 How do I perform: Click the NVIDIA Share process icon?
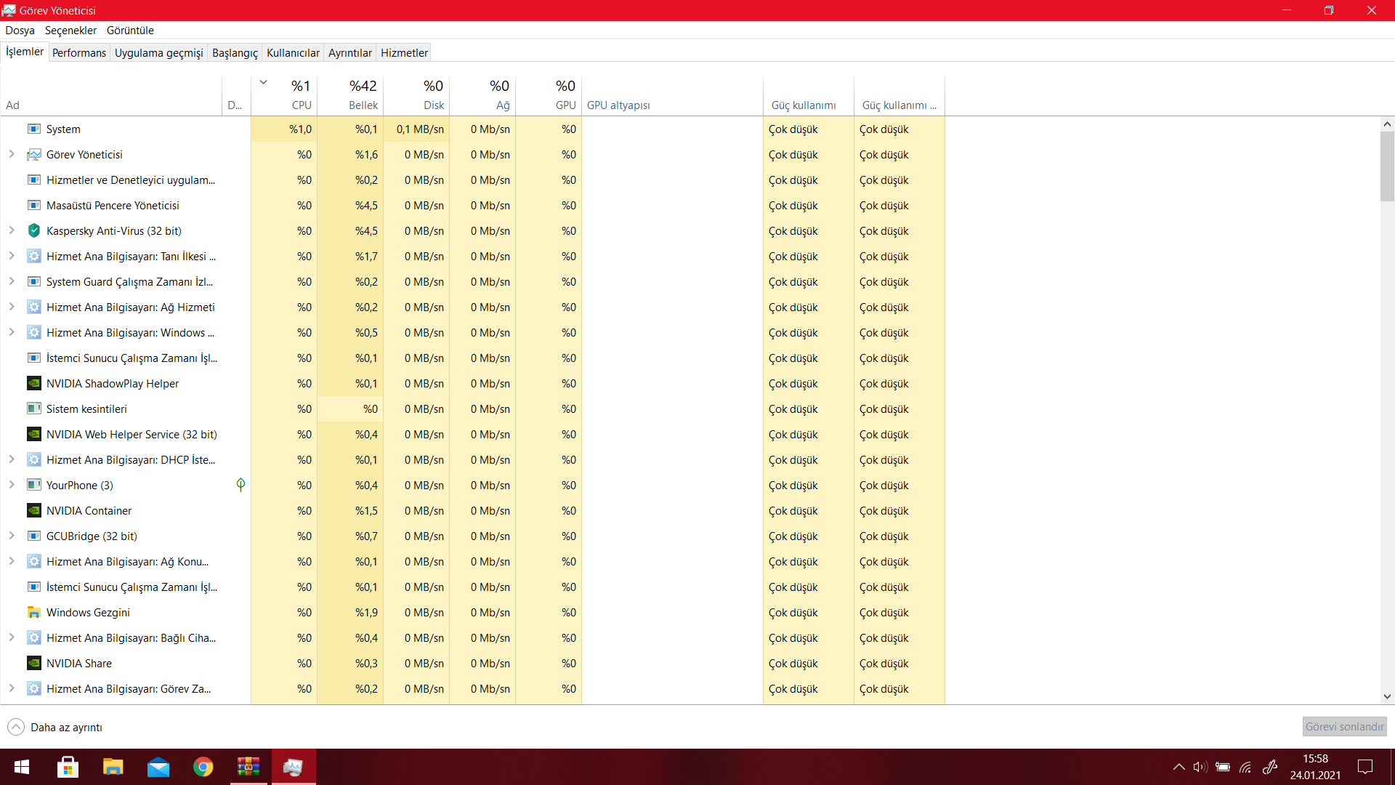33,664
